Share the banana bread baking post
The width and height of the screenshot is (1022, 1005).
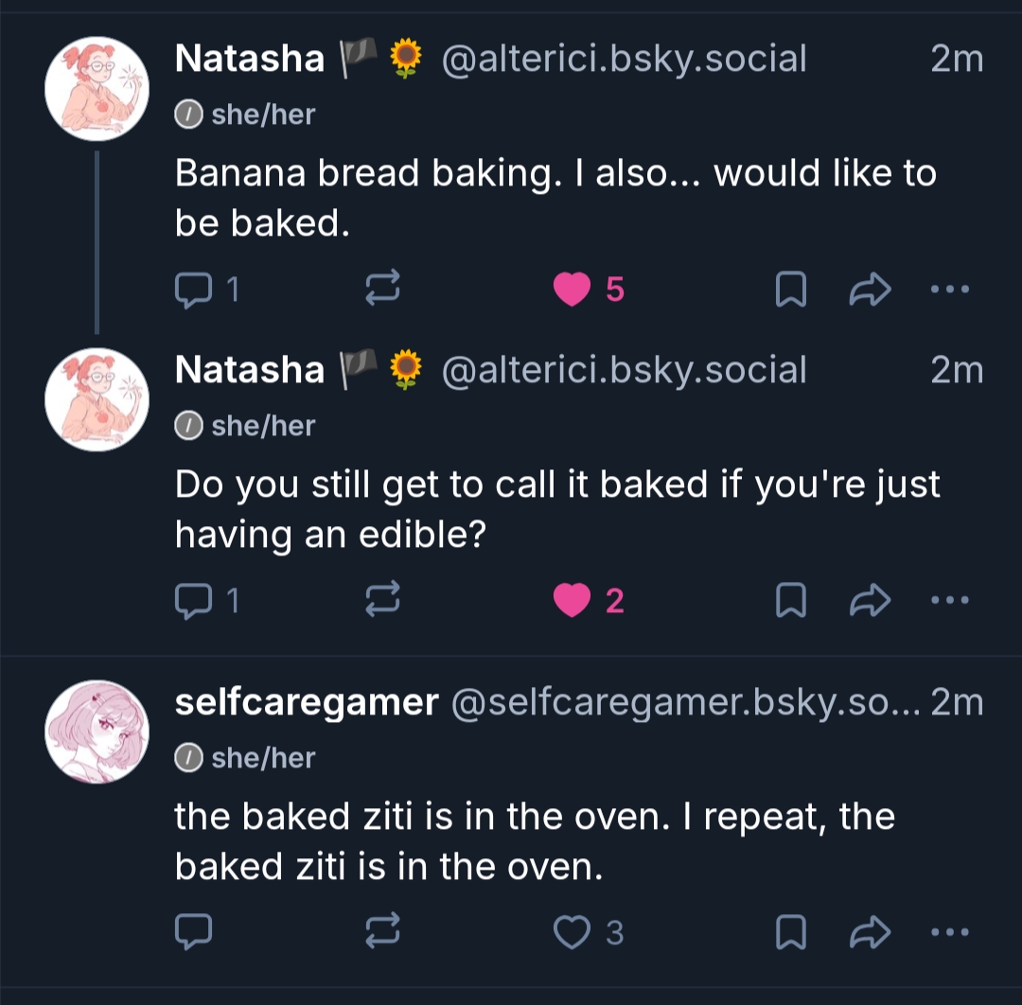(871, 290)
